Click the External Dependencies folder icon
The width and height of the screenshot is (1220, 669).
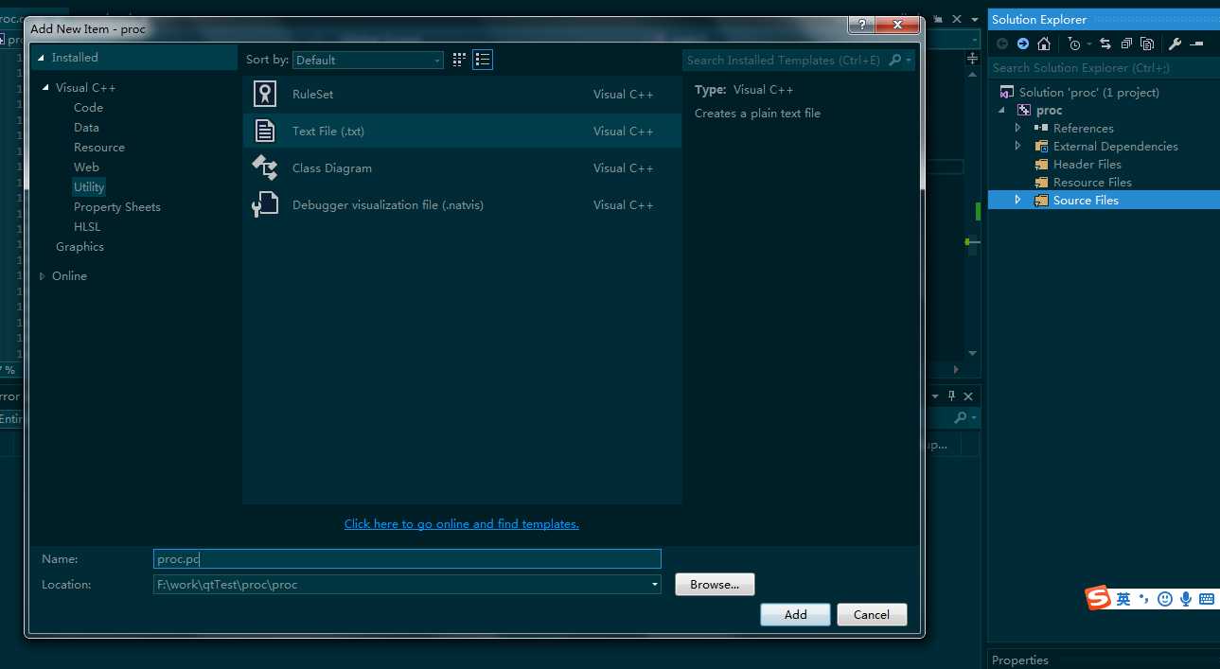coord(1041,146)
